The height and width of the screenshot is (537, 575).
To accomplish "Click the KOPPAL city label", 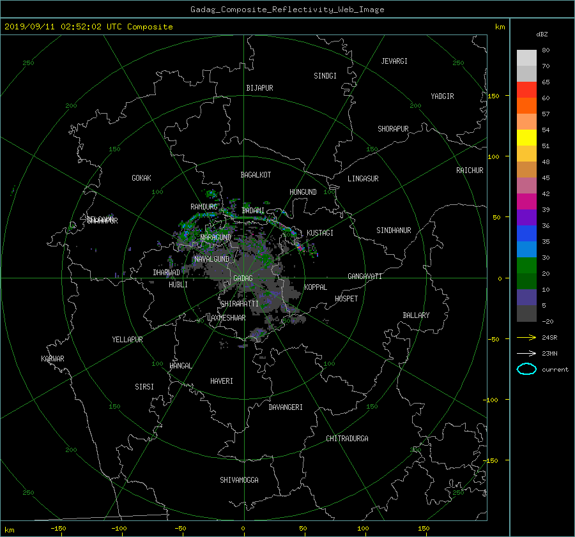I will tap(316, 287).
